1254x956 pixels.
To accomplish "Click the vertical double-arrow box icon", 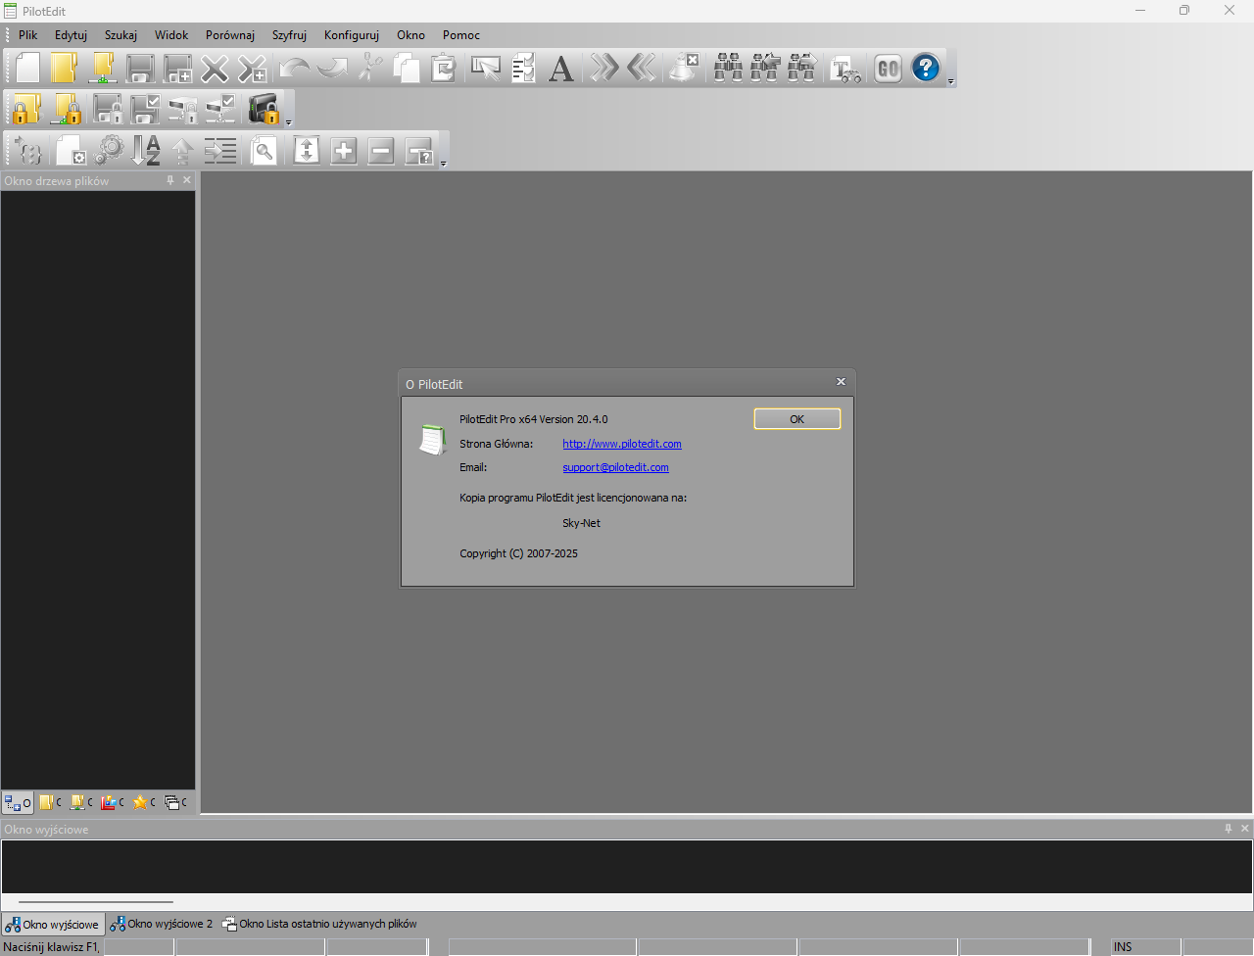I will point(307,150).
